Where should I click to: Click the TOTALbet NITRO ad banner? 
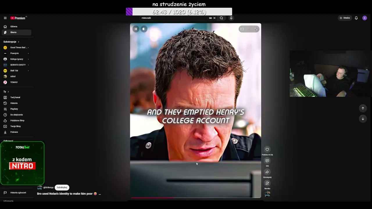(22, 163)
